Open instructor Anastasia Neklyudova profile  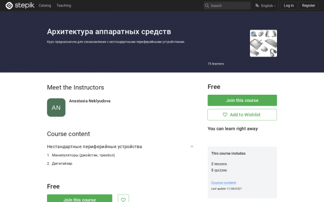(90, 101)
